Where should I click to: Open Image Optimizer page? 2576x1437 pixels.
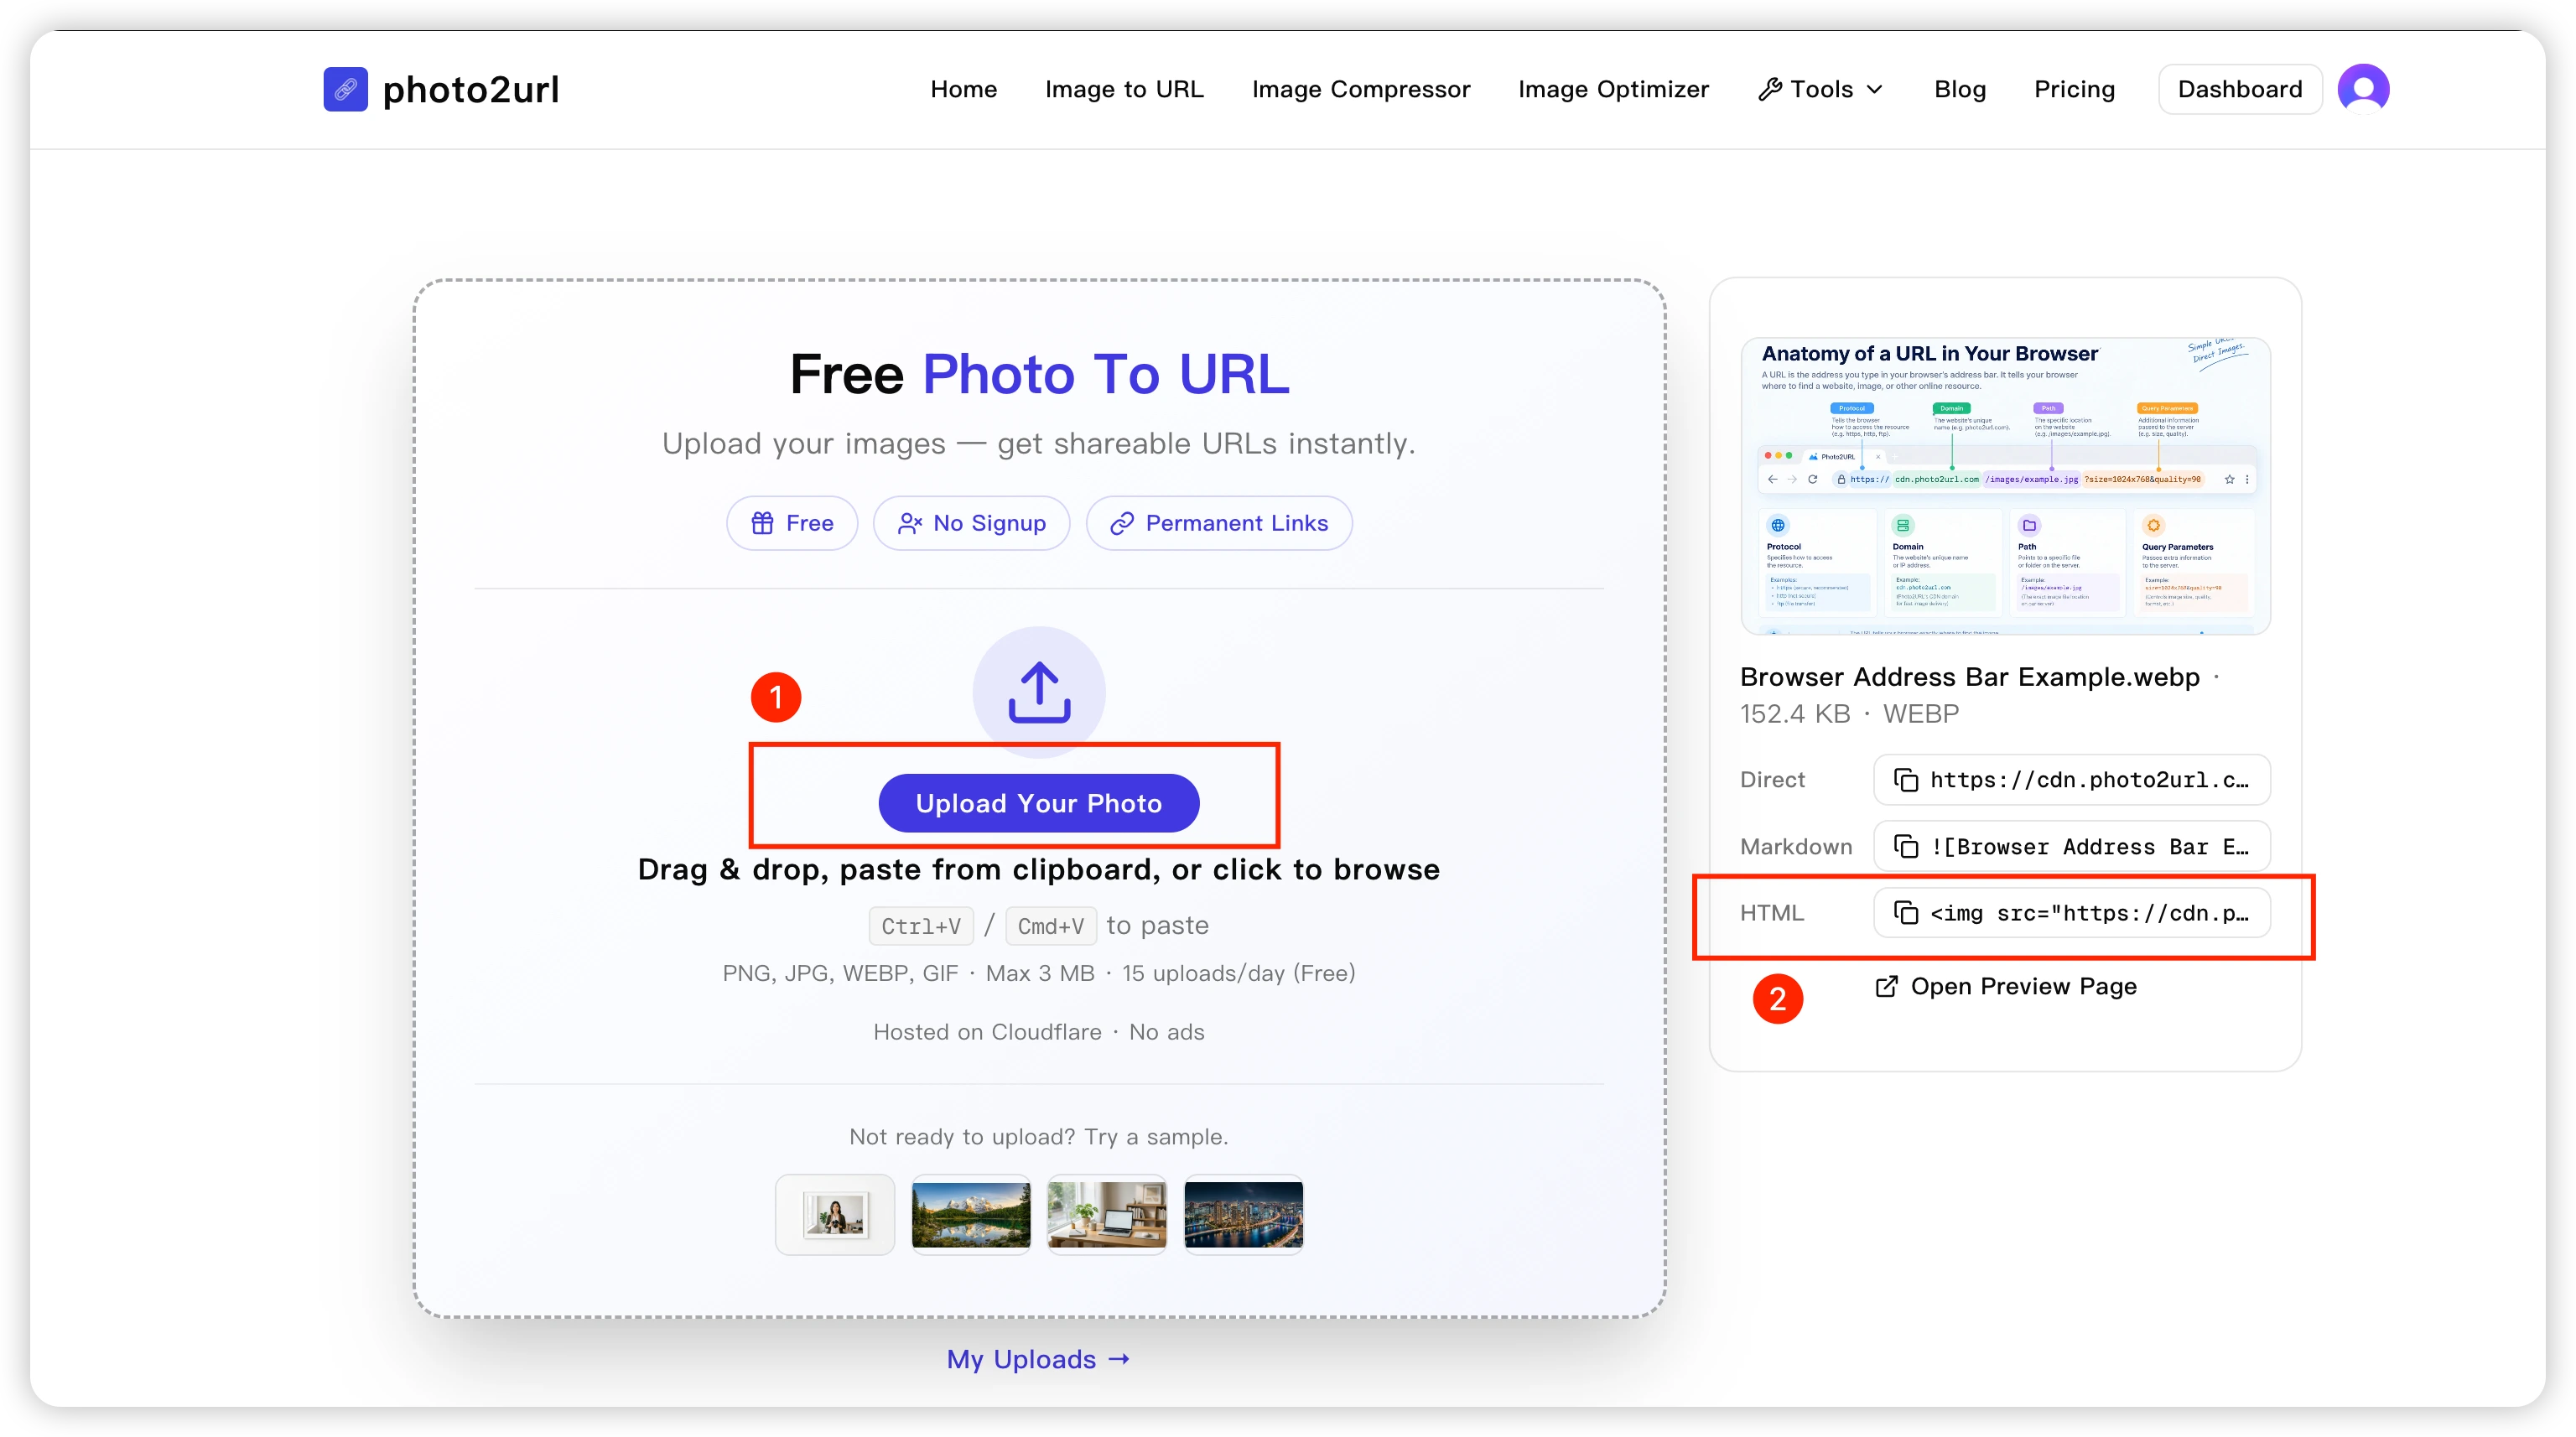click(1613, 89)
